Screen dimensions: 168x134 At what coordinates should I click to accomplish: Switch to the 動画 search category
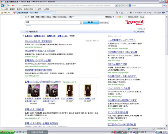tap(38, 17)
